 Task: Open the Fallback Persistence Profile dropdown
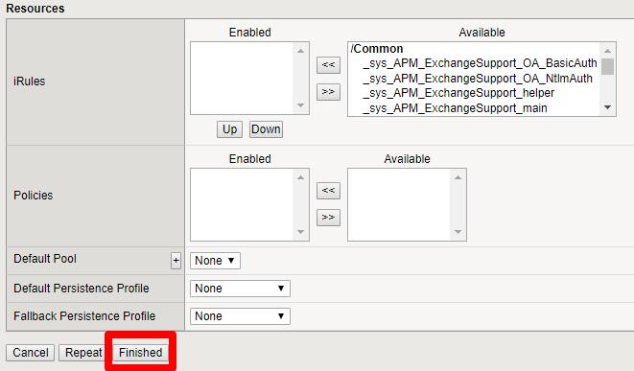pos(240,316)
